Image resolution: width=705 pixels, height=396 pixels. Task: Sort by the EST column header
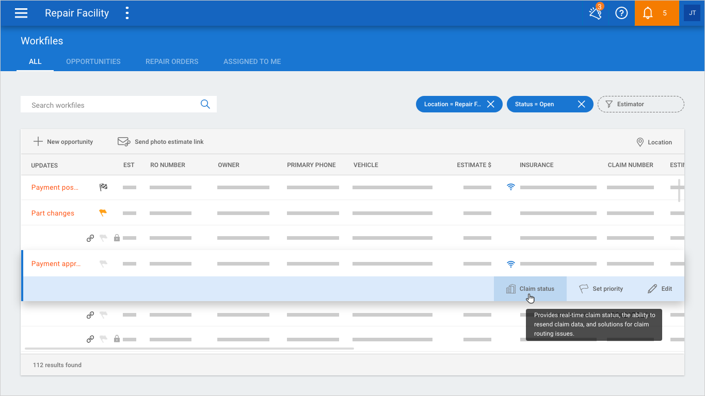pos(129,165)
